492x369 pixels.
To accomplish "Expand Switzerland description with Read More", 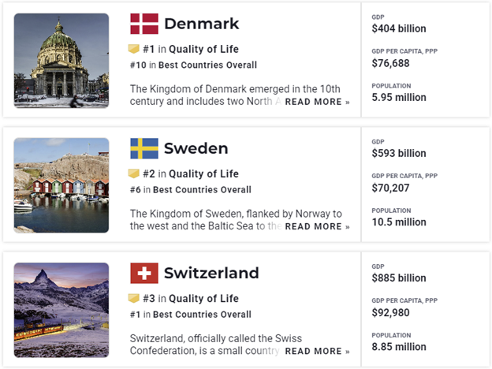I will [x=317, y=351].
